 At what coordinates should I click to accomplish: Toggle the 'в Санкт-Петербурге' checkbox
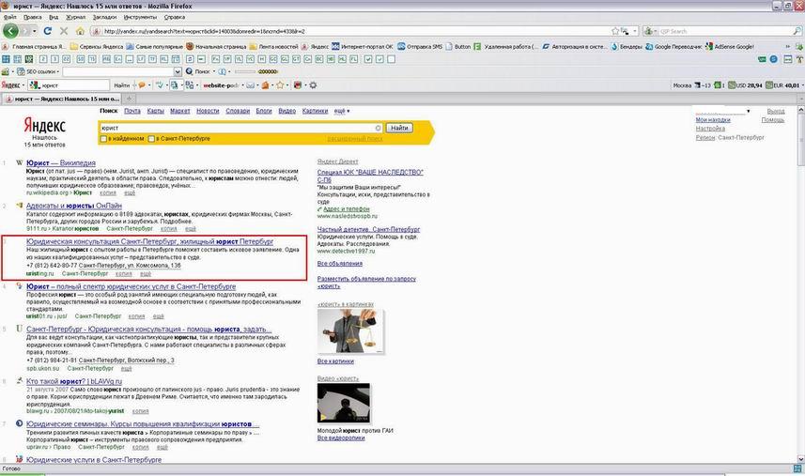pos(151,139)
